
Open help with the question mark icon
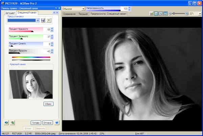[x=57, y=122]
